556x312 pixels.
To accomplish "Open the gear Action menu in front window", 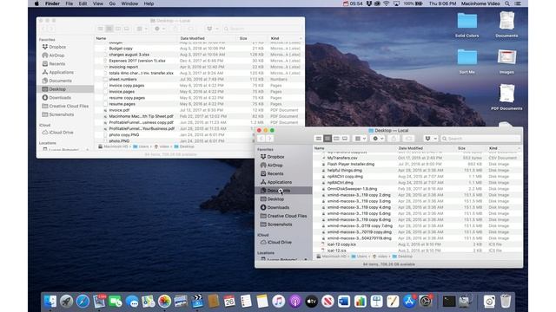I will [x=378, y=139].
